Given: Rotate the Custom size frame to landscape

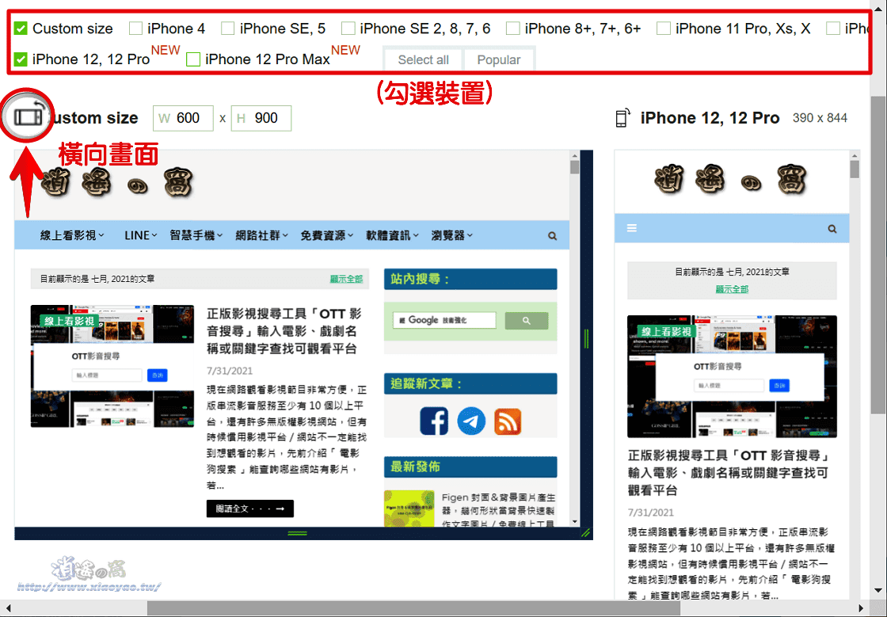Looking at the screenshot, I should pyautogui.click(x=28, y=116).
